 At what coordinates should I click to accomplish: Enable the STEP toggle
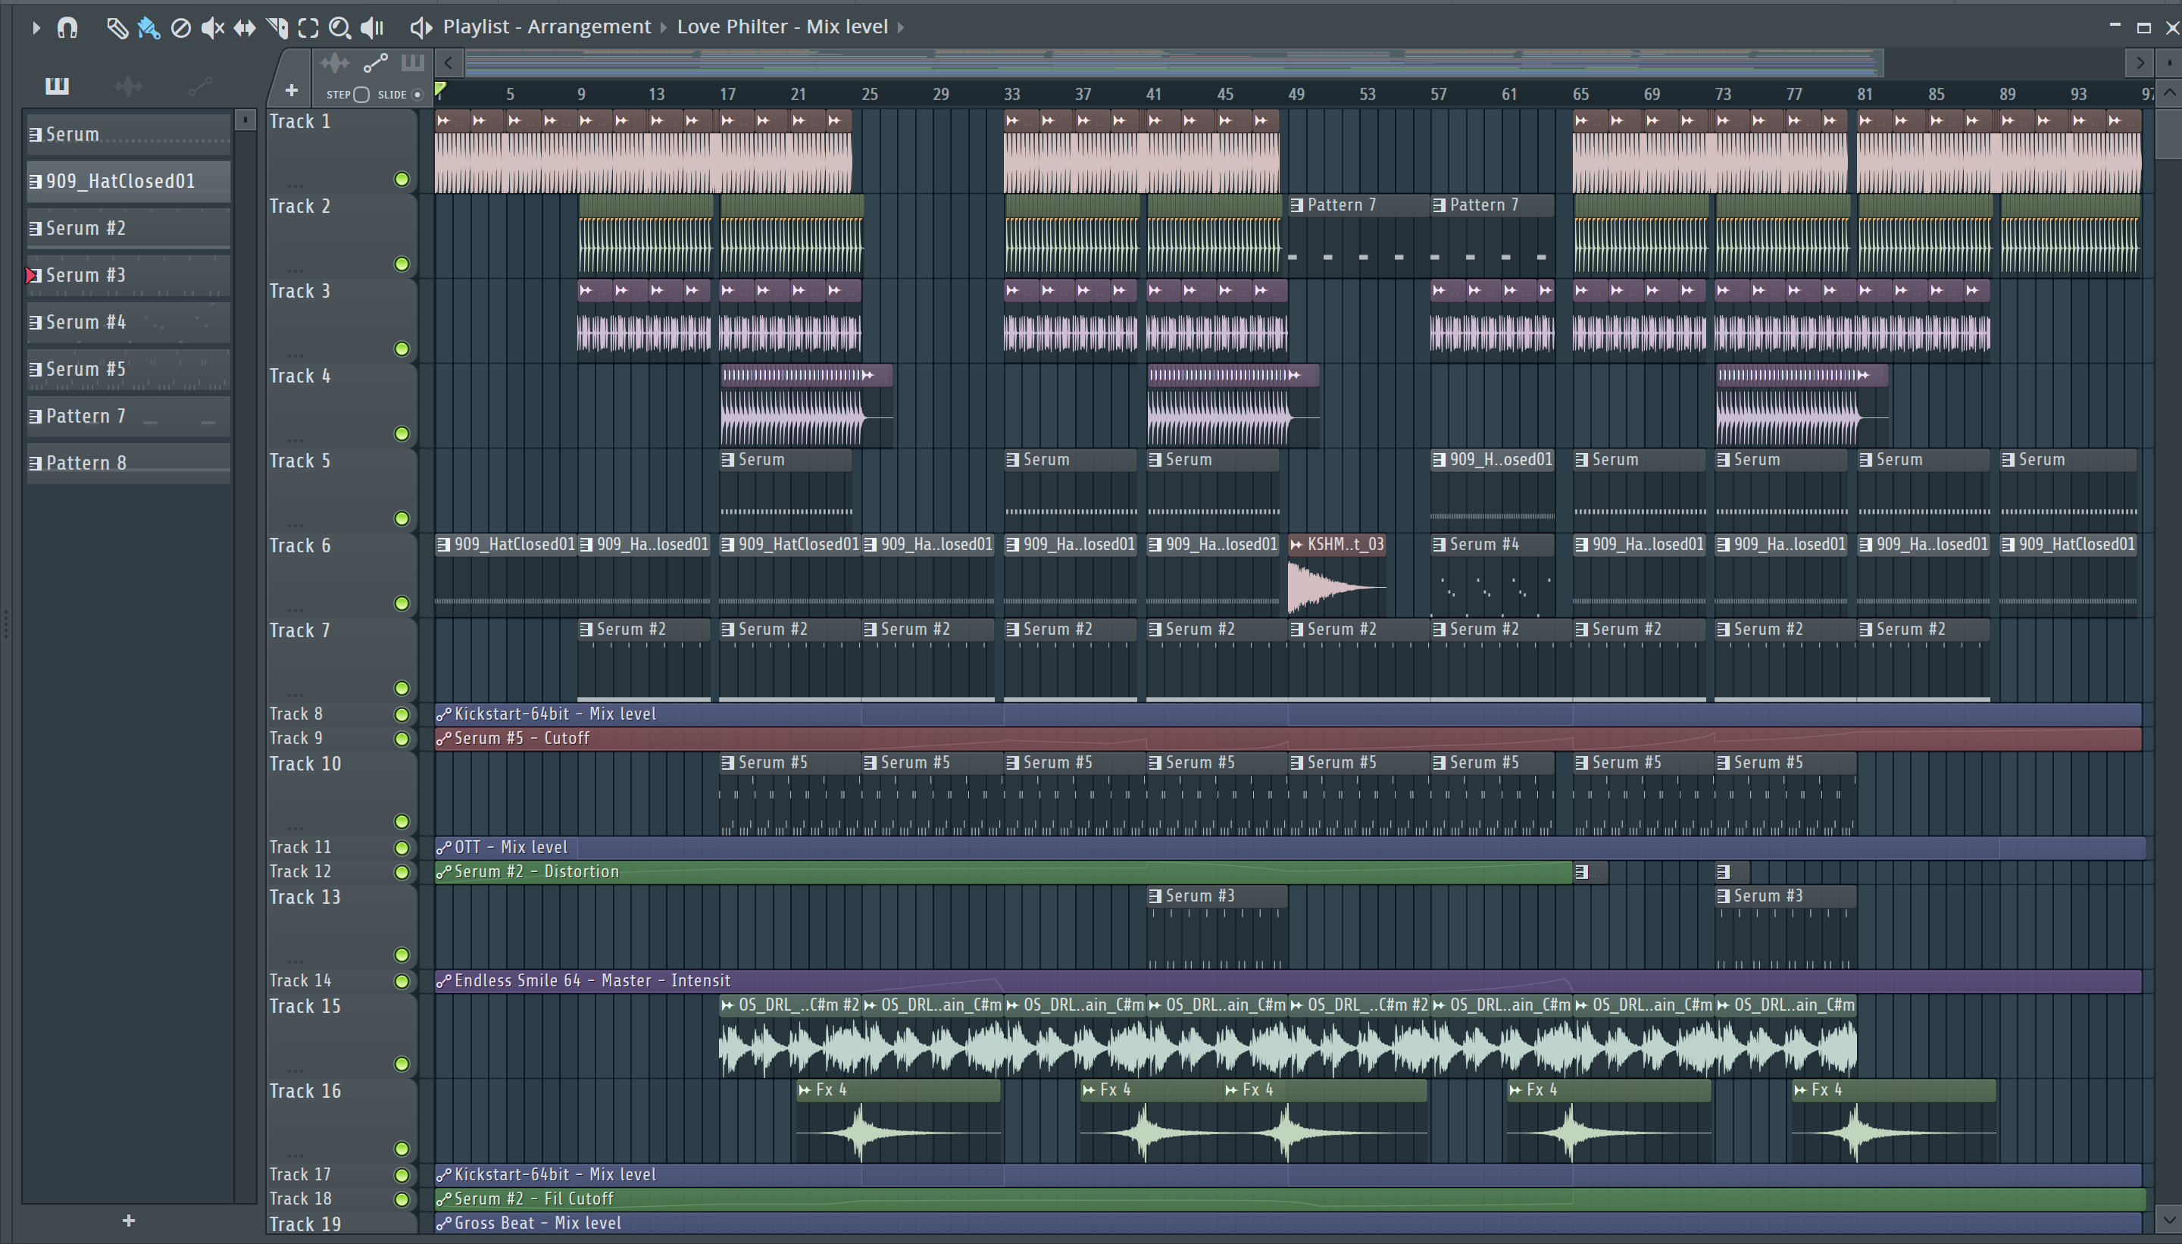click(361, 95)
